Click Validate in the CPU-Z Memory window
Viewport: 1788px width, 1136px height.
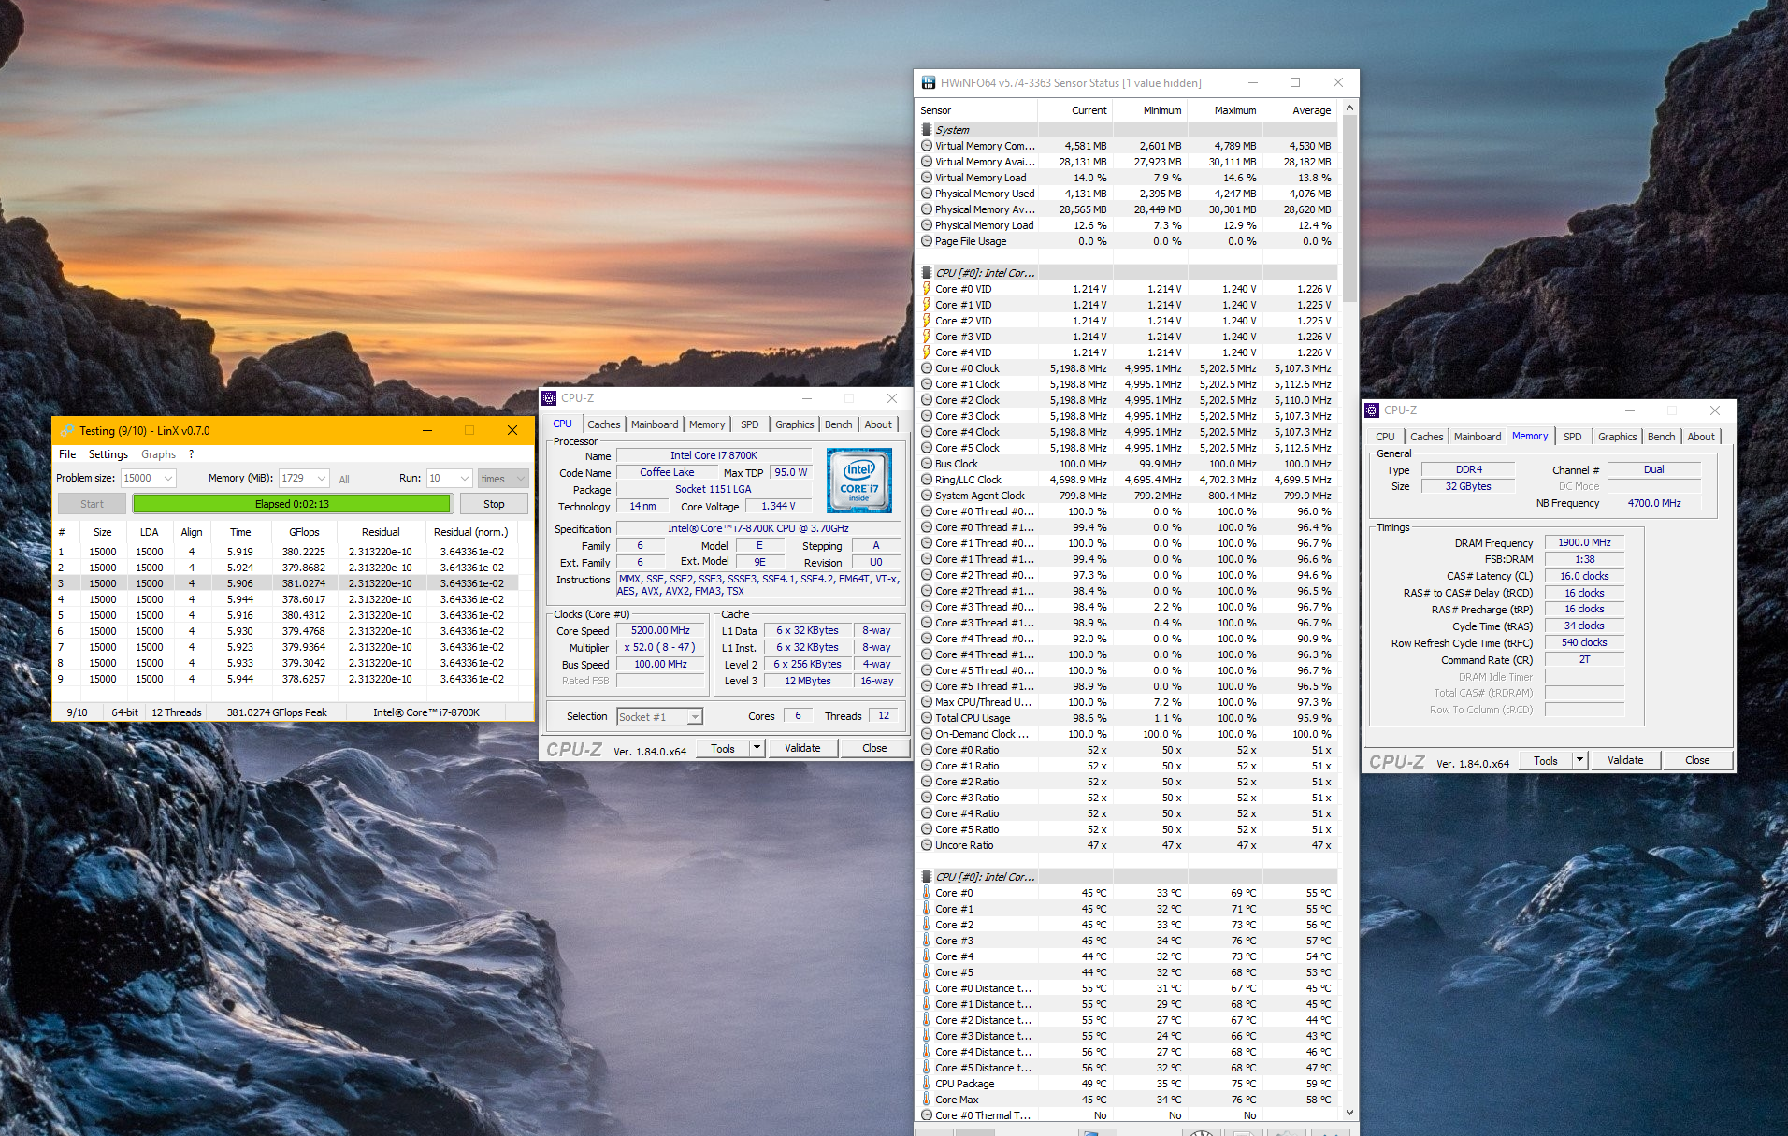click(x=1624, y=760)
